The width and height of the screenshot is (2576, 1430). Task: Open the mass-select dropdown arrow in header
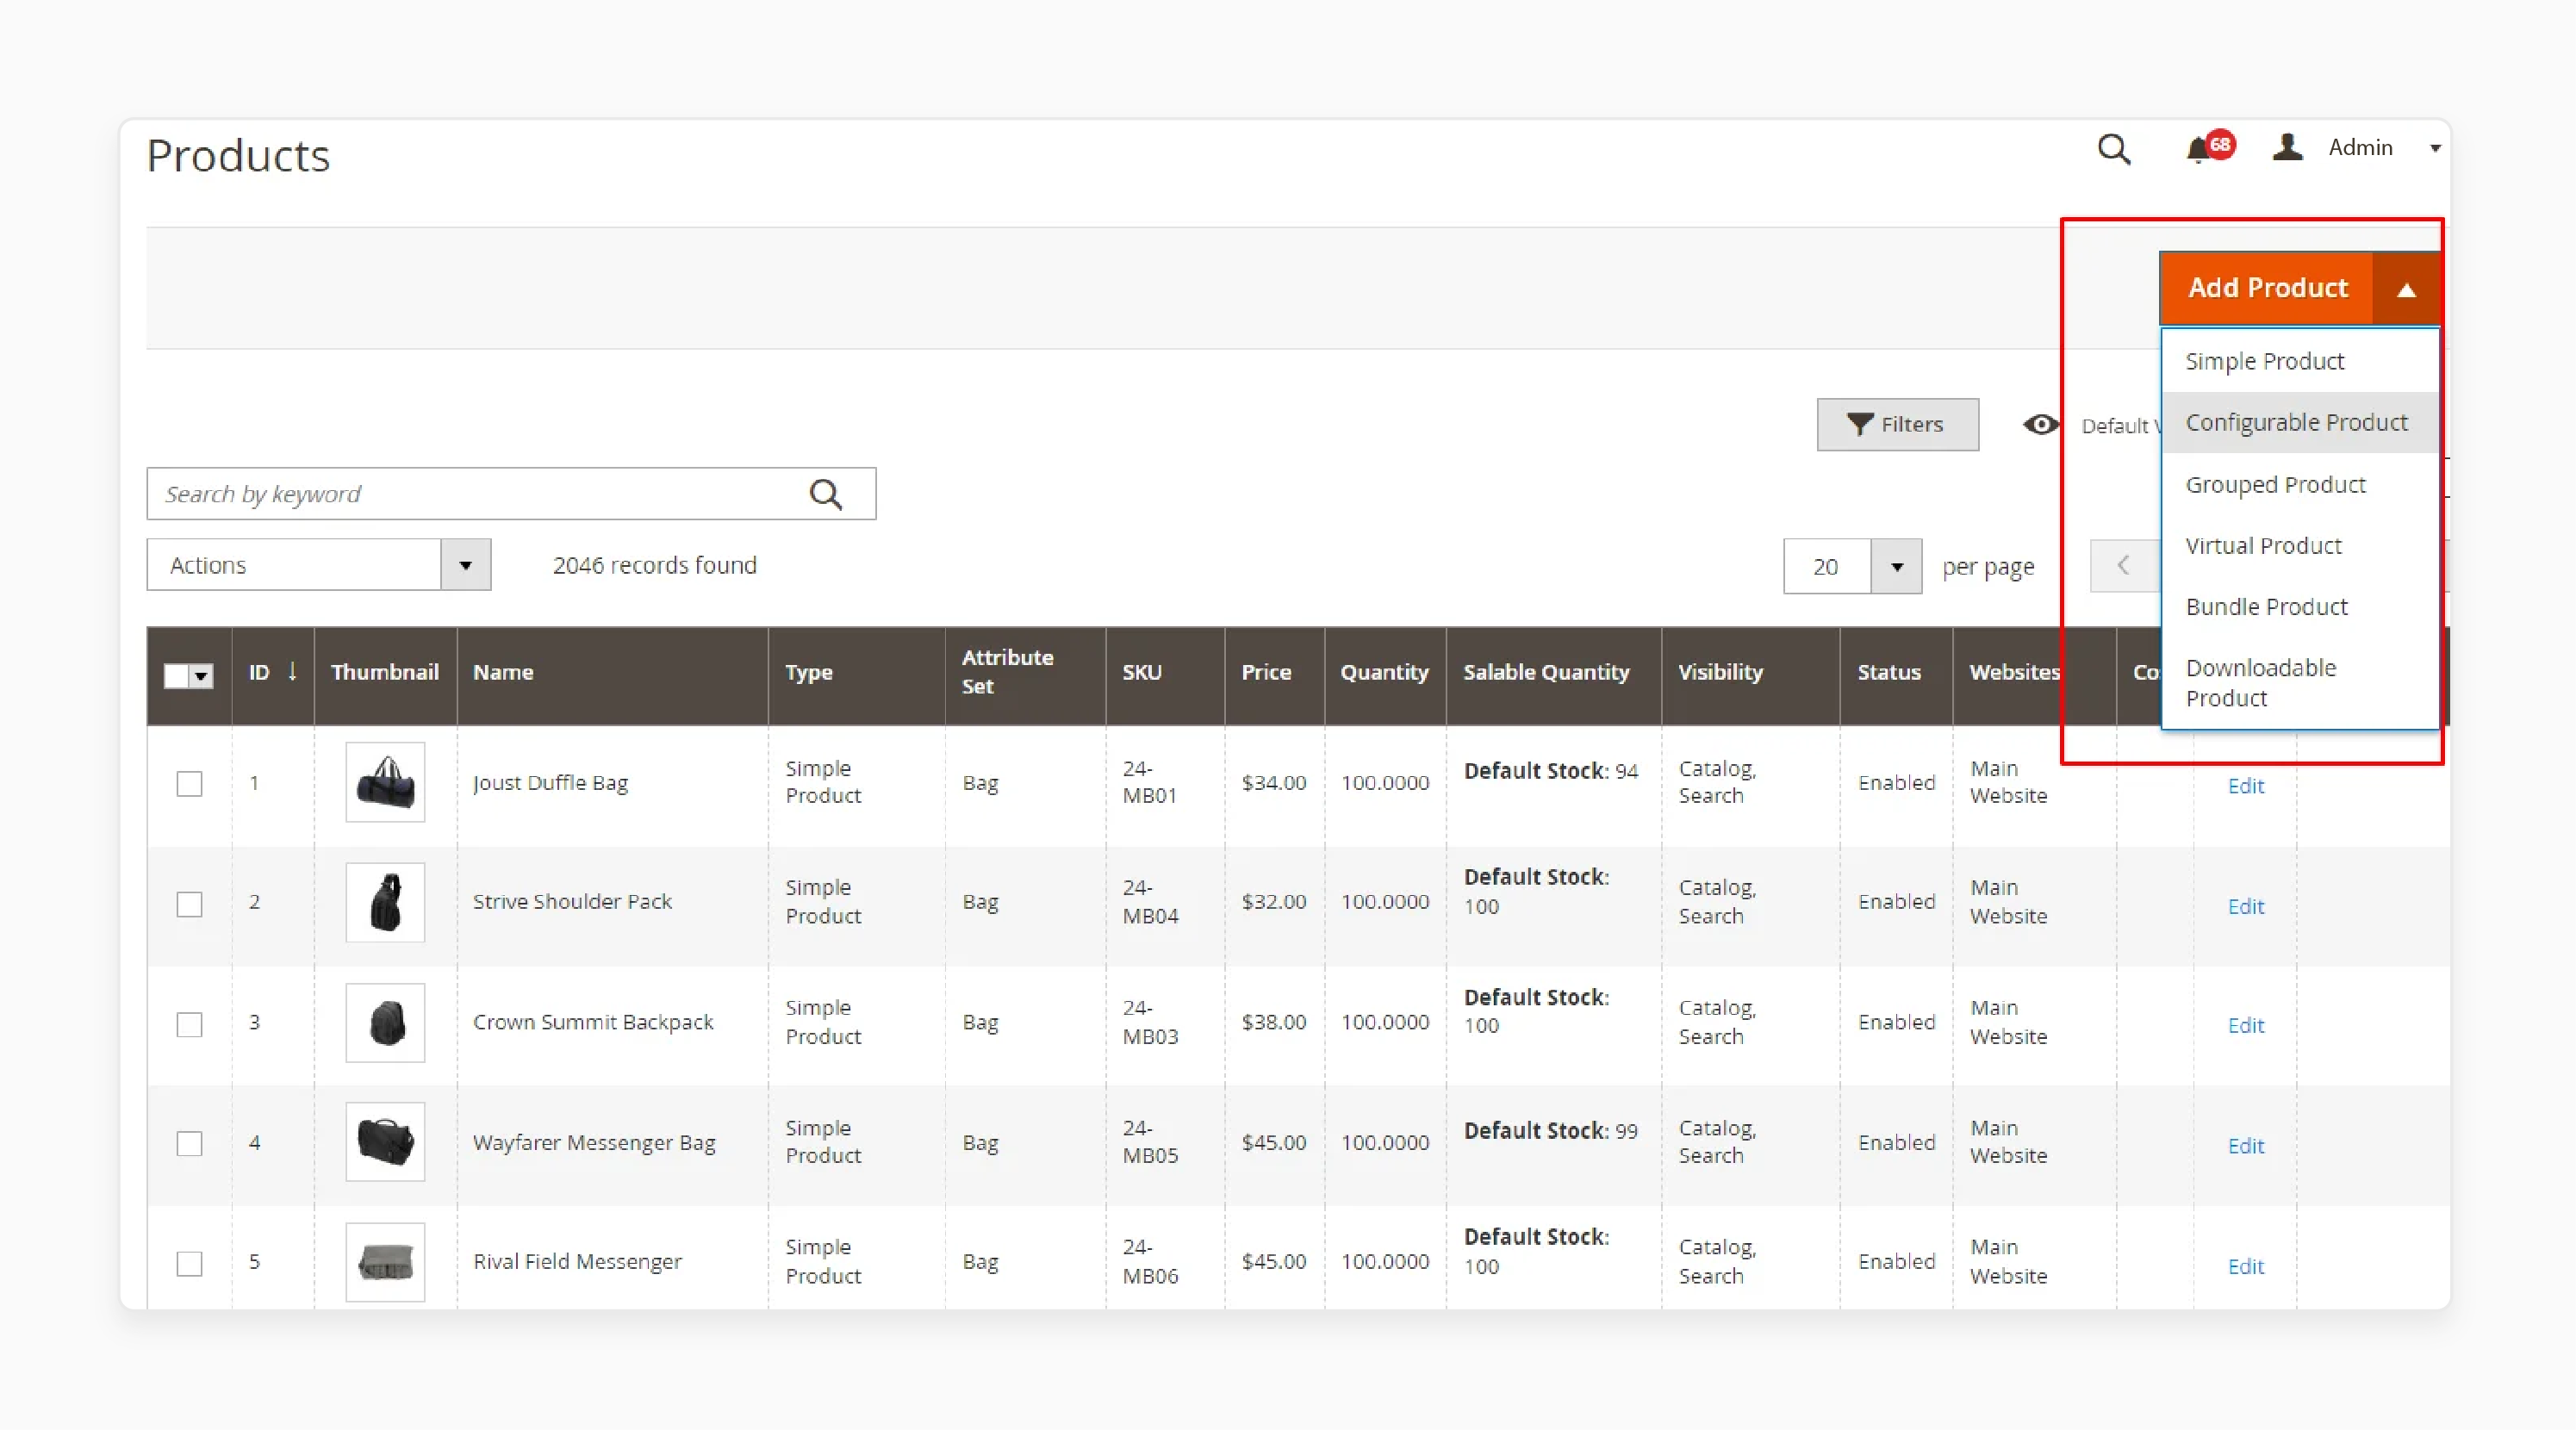(201, 676)
